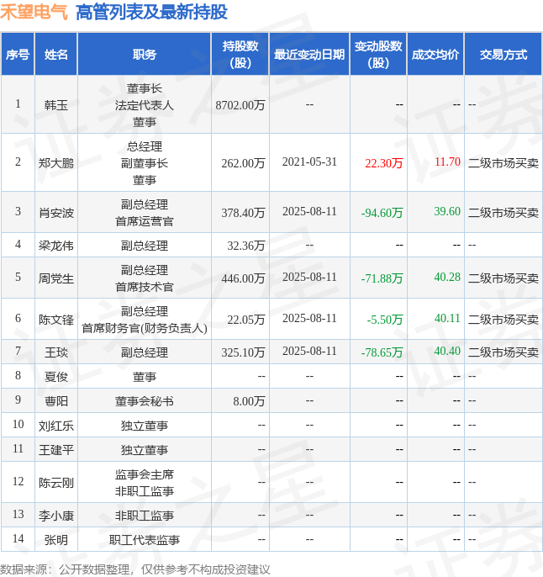Select the 变动股数(股) column header
This screenshot has height=577, width=543.
(378, 55)
